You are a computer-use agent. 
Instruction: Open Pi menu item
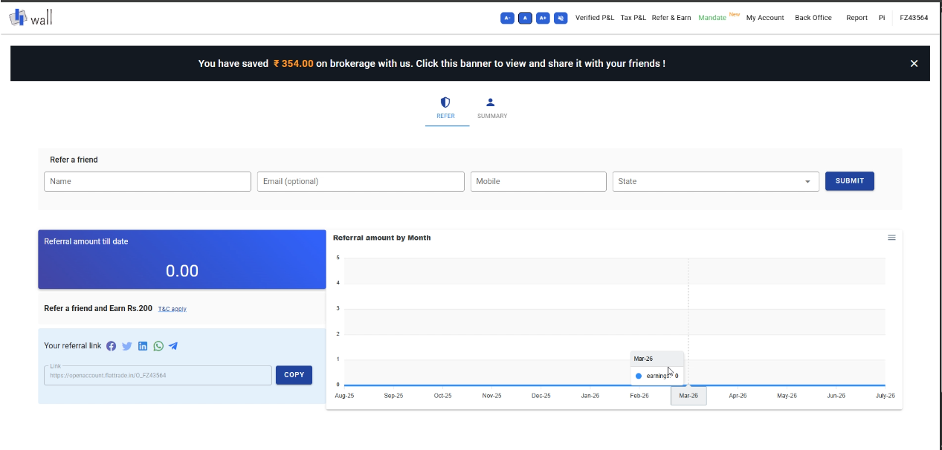click(x=882, y=18)
